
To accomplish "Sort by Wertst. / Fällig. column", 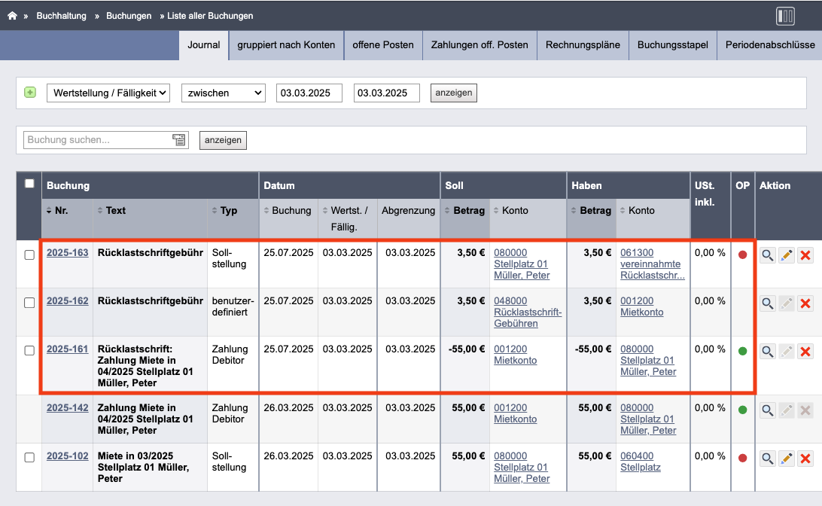I will pos(345,218).
